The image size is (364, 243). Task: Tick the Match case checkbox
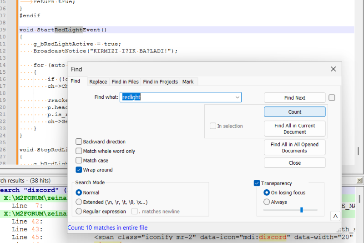click(x=79, y=161)
